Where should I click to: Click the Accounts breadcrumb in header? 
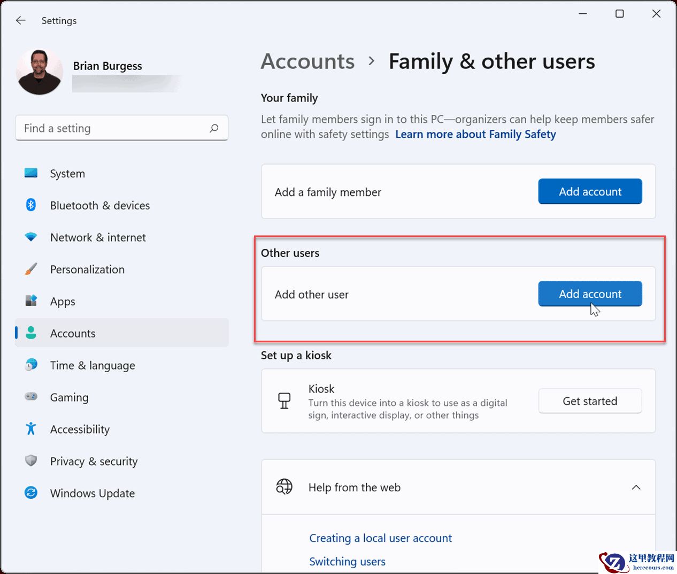coord(307,61)
